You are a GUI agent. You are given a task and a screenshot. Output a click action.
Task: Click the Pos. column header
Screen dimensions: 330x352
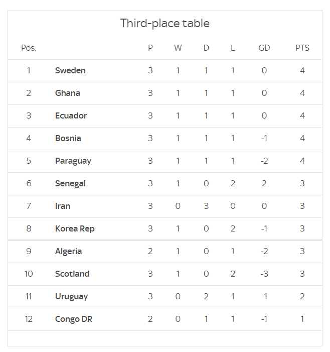29,48
